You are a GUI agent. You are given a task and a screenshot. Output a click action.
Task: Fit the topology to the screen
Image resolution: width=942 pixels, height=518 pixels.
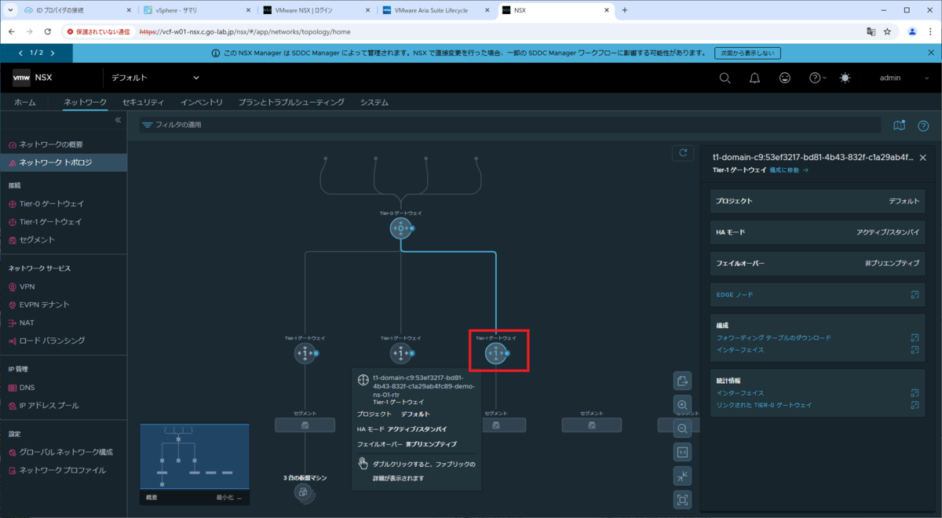(x=683, y=499)
